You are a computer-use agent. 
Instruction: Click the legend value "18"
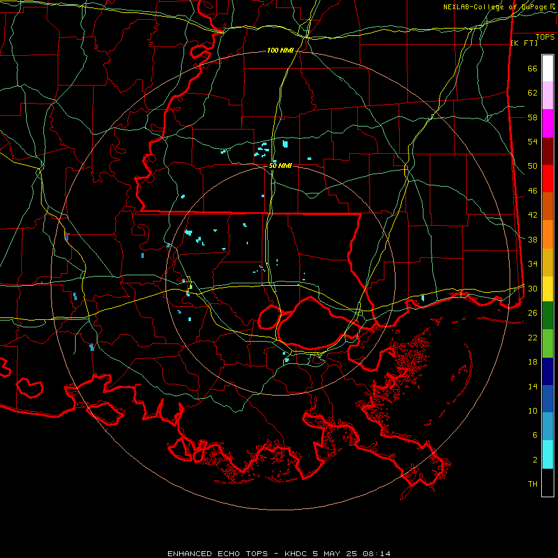tap(533, 362)
